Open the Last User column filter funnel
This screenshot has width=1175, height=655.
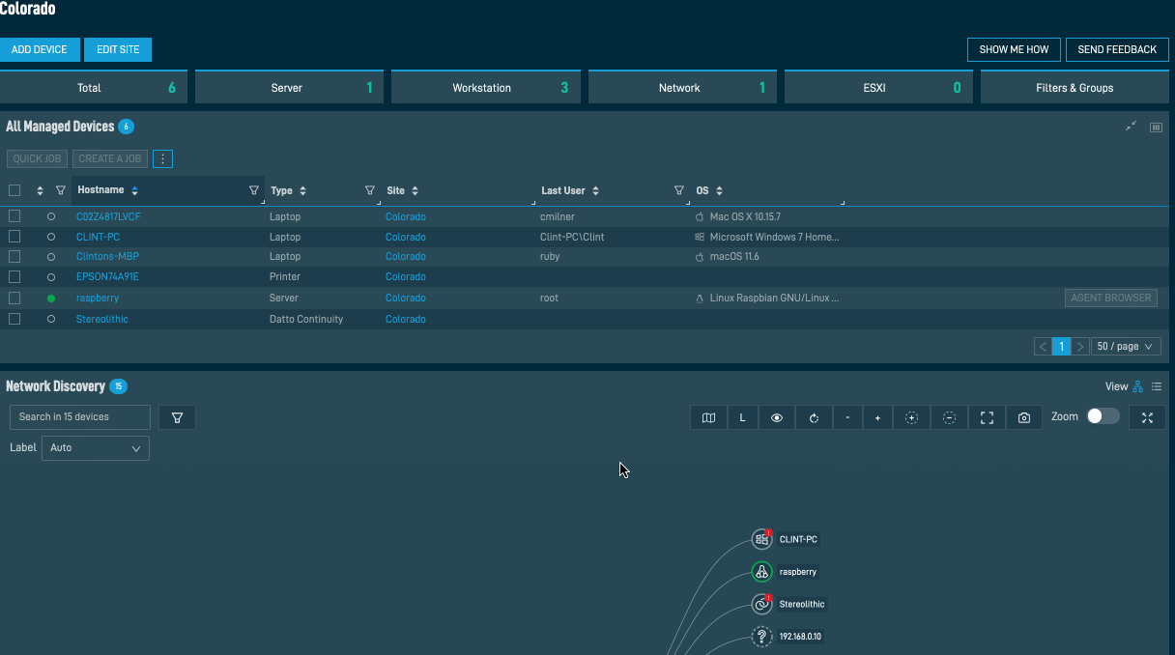point(678,190)
